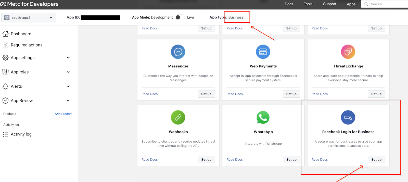Viewport: 408px width, 182px height.
Task: Open the Docs menu in top bar
Action: click(x=289, y=4)
